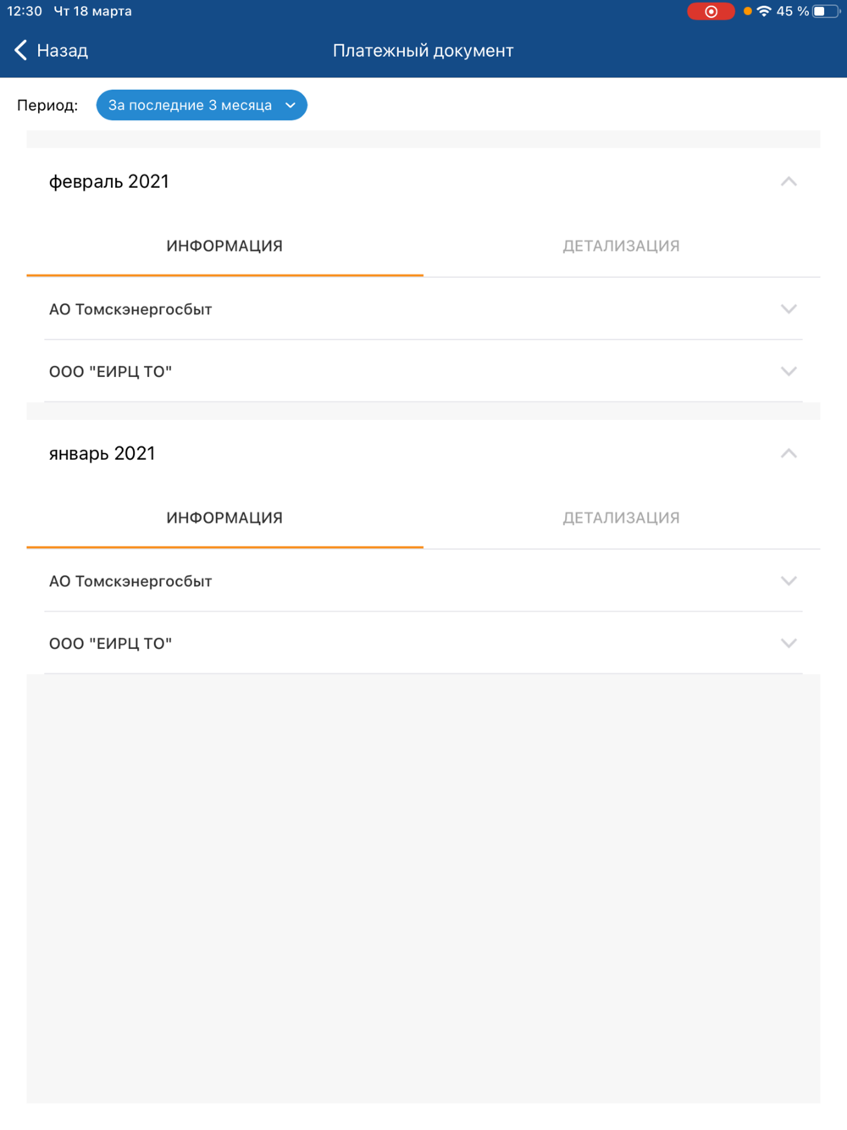
Task: Collapse the январь 2021 section
Action: pos(789,453)
